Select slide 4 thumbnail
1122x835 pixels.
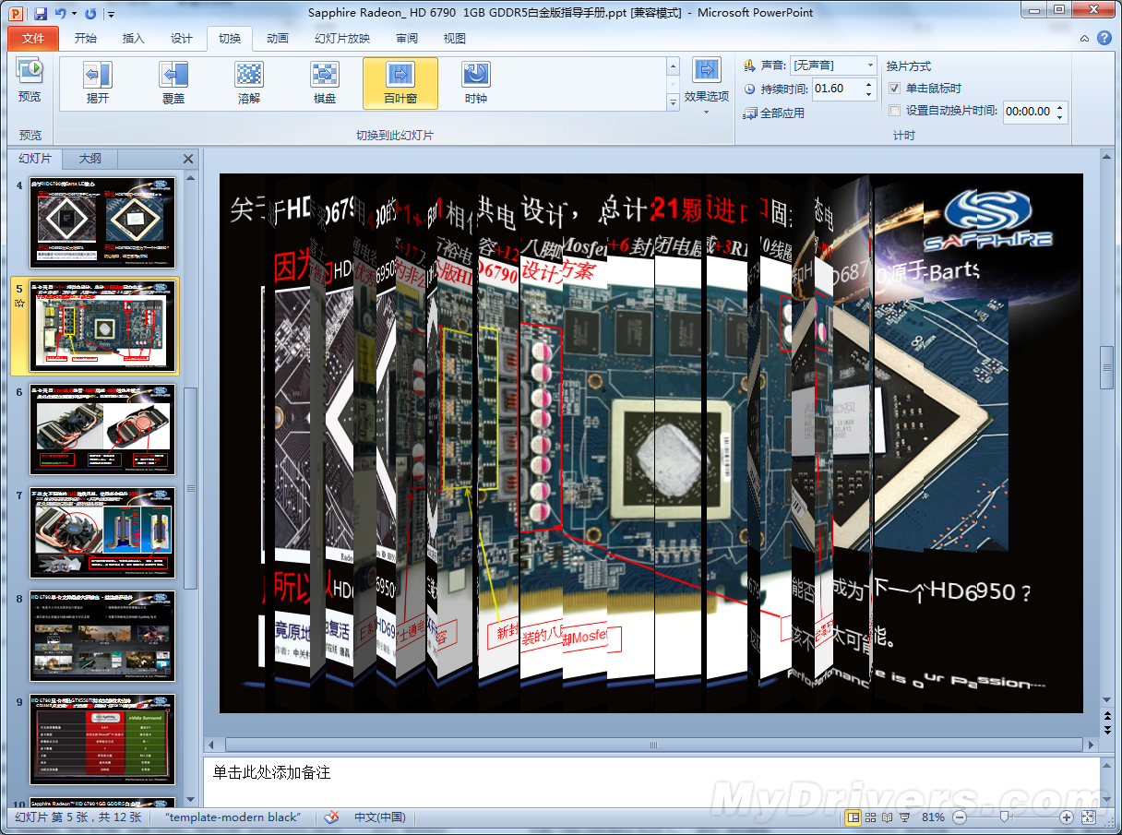point(101,223)
